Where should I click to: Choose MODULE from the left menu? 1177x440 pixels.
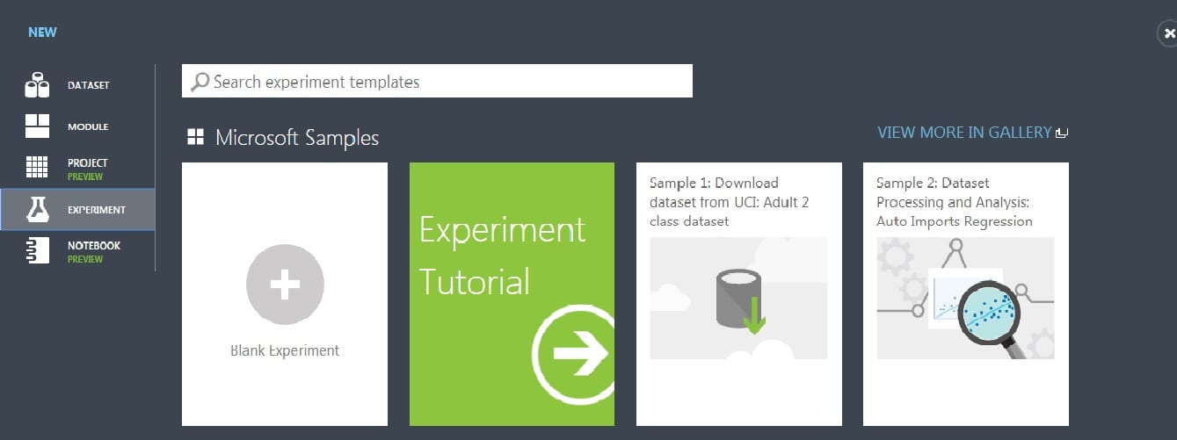click(88, 126)
